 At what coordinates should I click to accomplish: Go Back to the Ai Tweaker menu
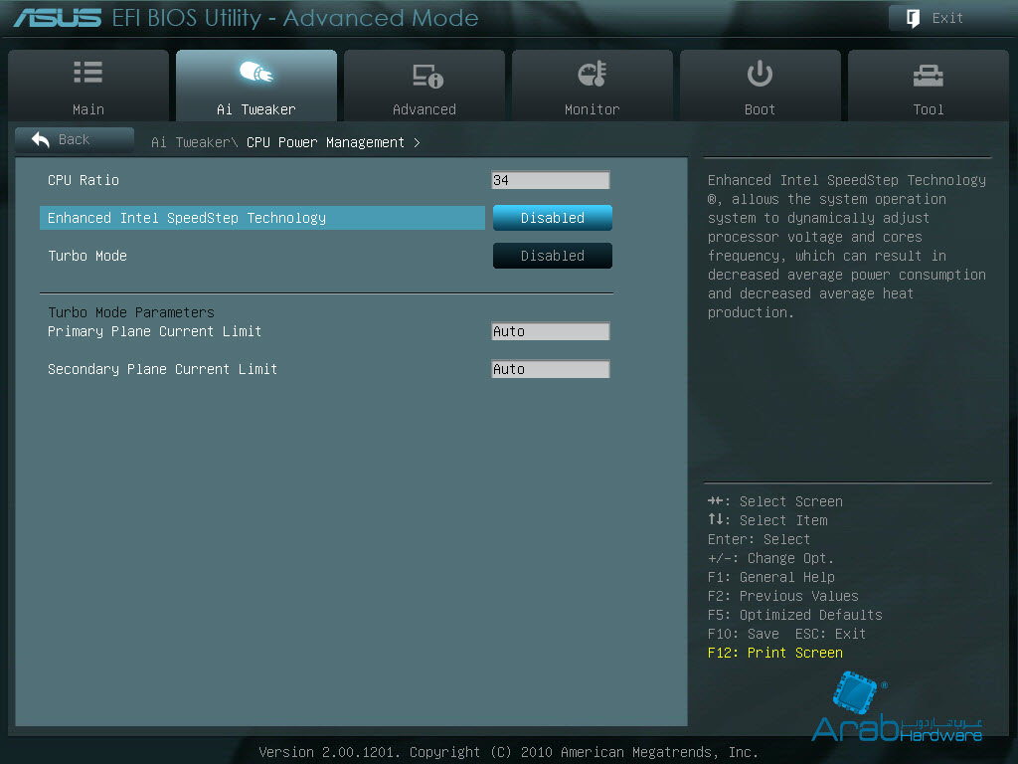(74, 139)
